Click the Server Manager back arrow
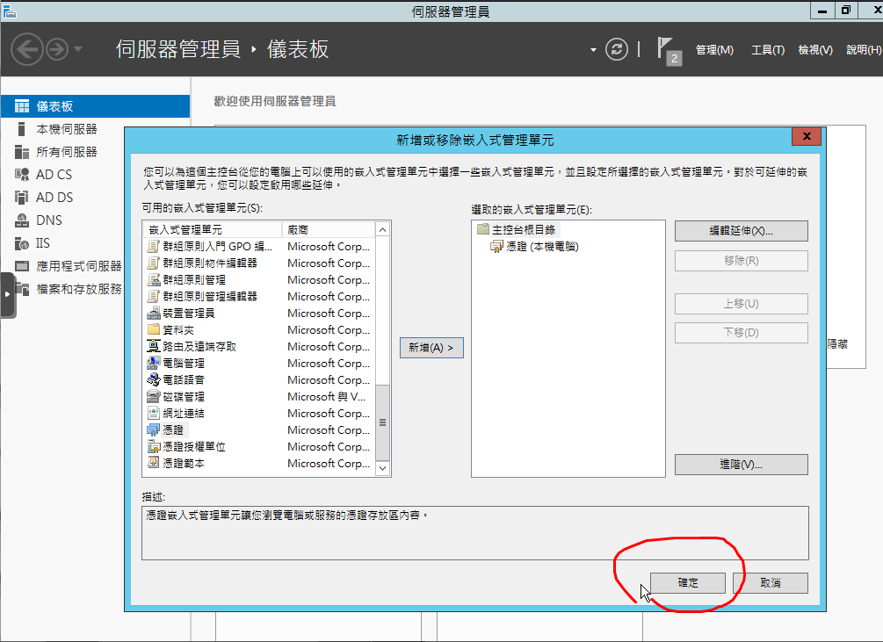This screenshot has height=642, width=883. (27, 49)
